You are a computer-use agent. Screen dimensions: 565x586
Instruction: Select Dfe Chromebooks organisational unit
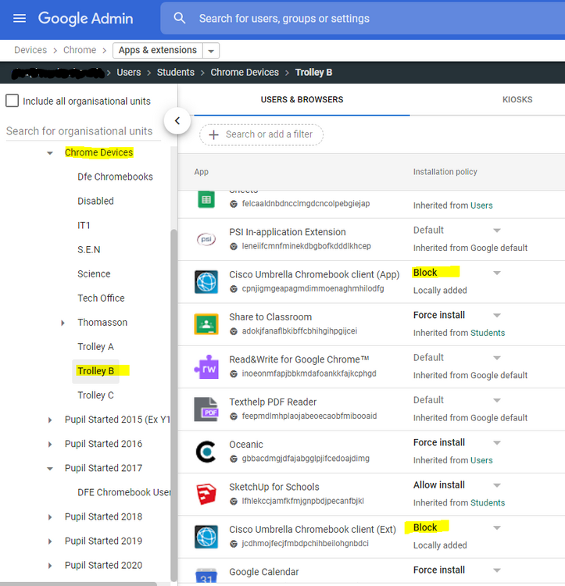[115, 177]
